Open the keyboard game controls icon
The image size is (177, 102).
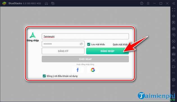[x=174, y=29]
